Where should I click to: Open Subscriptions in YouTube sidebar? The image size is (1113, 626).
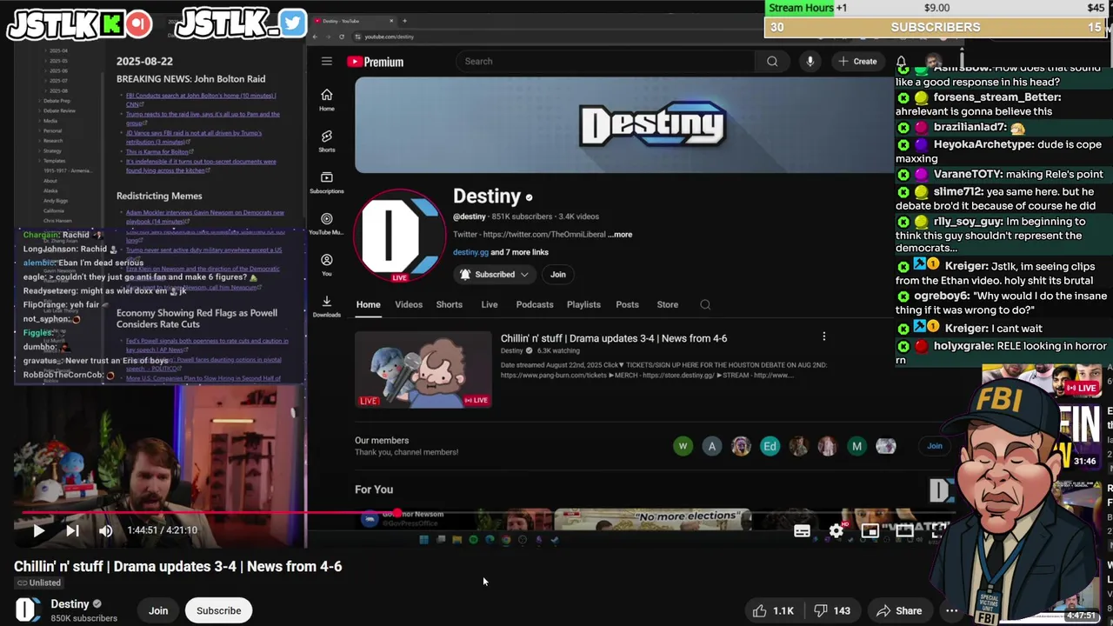point(326,182)
